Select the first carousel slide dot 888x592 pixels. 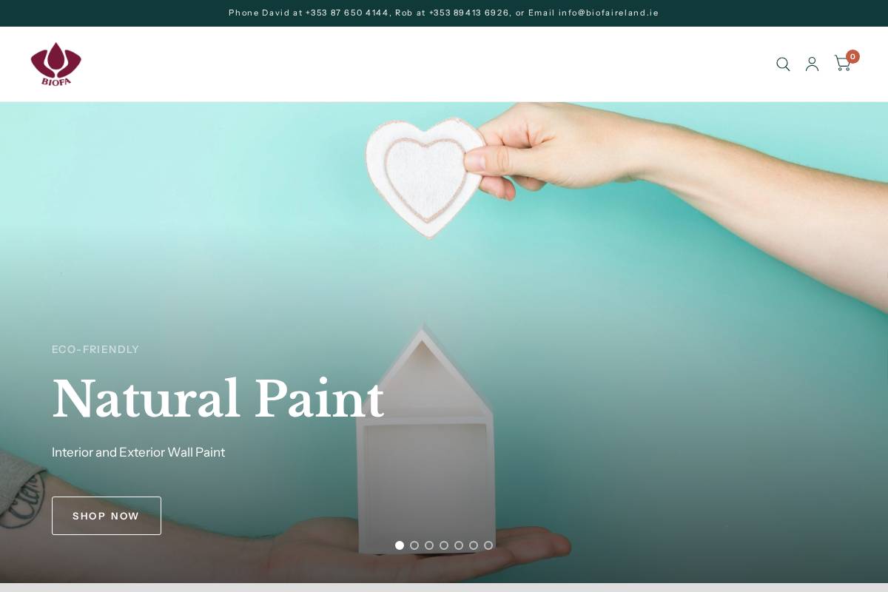click(400, 545)
